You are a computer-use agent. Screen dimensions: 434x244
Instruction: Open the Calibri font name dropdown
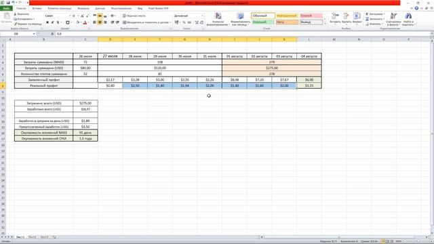tap(70, 16)
